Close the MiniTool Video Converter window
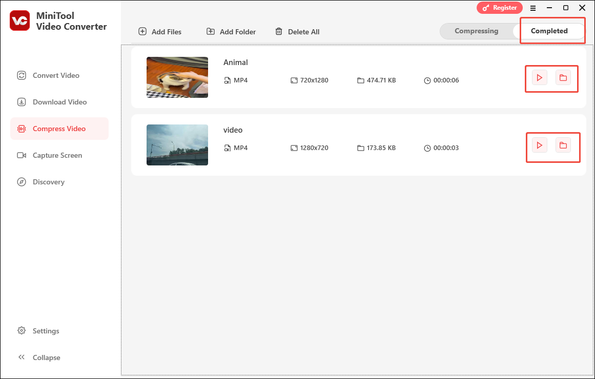The width and height of the screenshot is (595, 379). [x=582, y=8]
